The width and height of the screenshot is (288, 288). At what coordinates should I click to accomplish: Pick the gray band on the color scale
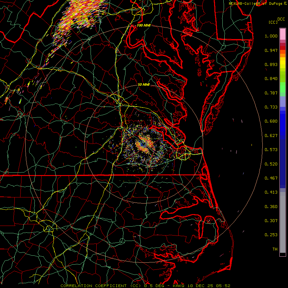pyautogui.click(x=283, y=222)
